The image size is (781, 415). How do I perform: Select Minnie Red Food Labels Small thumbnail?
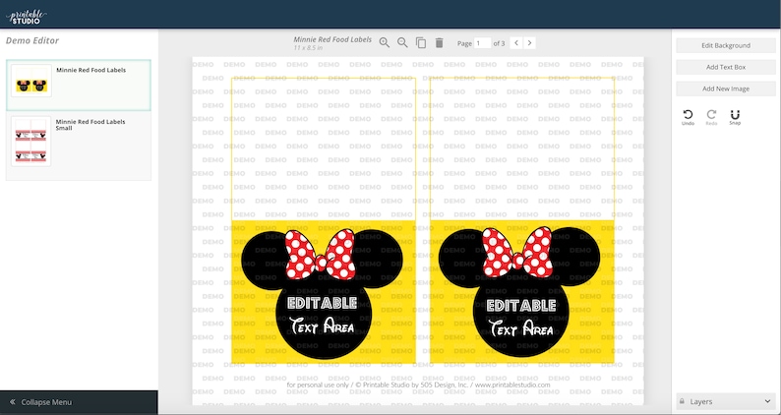[x=30, y=142]
